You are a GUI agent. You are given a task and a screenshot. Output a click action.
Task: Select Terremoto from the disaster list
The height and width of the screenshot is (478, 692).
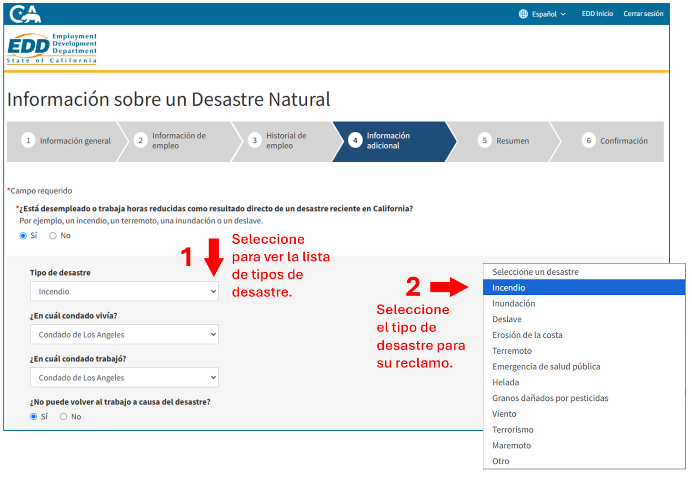click(x=512, y=350)
